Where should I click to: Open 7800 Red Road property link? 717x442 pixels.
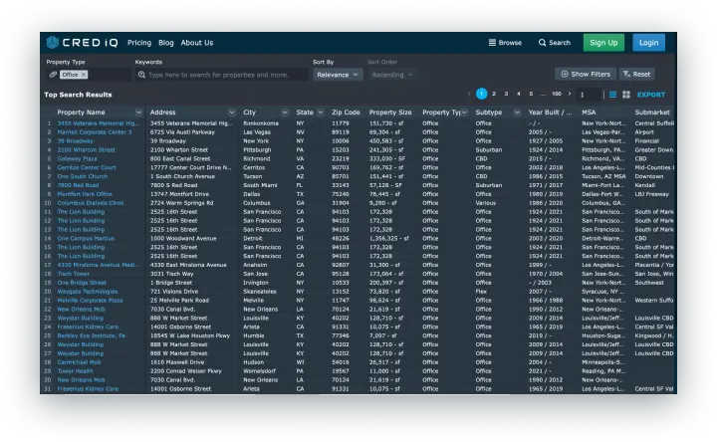(x=78, y=185)
